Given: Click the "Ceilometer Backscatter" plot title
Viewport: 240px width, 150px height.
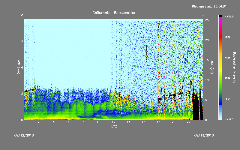Looking at the screenshot, I should tap(114, 13).
